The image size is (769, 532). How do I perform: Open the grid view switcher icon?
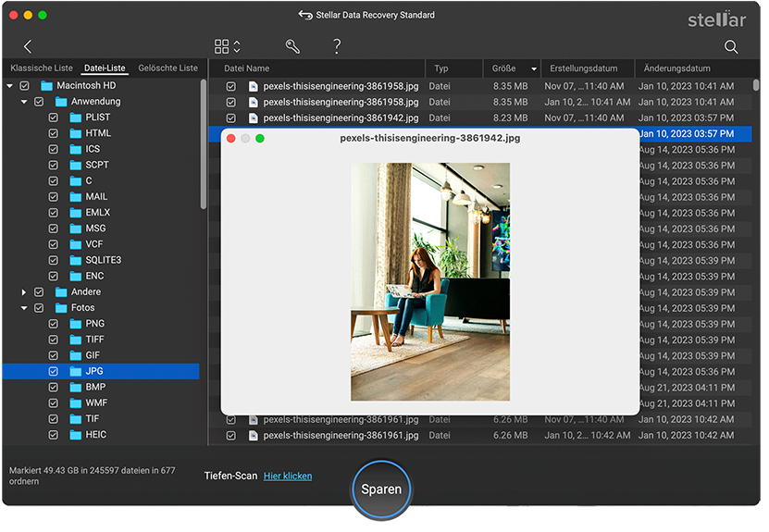(x=227, y=46)
